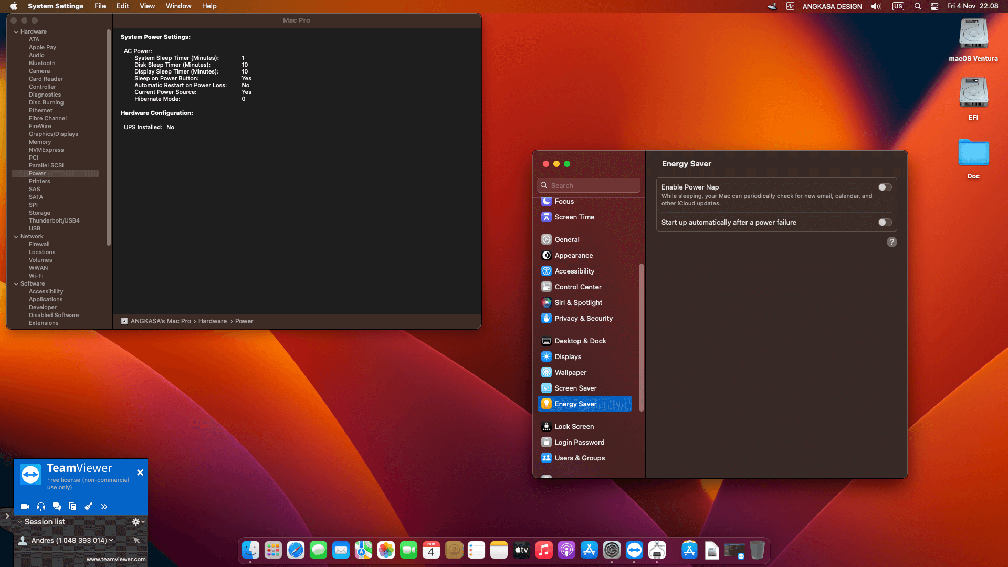
Task: Expand the Andres session dropdown arrow
Action: point(111,540)
